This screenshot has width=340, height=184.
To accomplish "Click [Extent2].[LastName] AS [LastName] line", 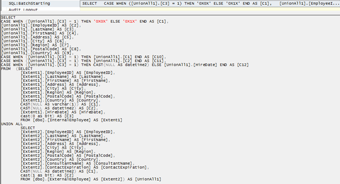I will click(x=63, y=136).
